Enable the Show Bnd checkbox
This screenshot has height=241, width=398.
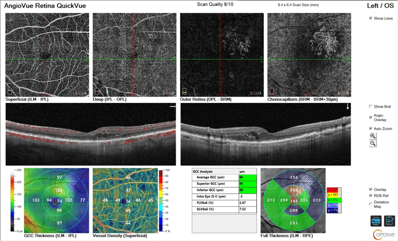coord(370,107)
